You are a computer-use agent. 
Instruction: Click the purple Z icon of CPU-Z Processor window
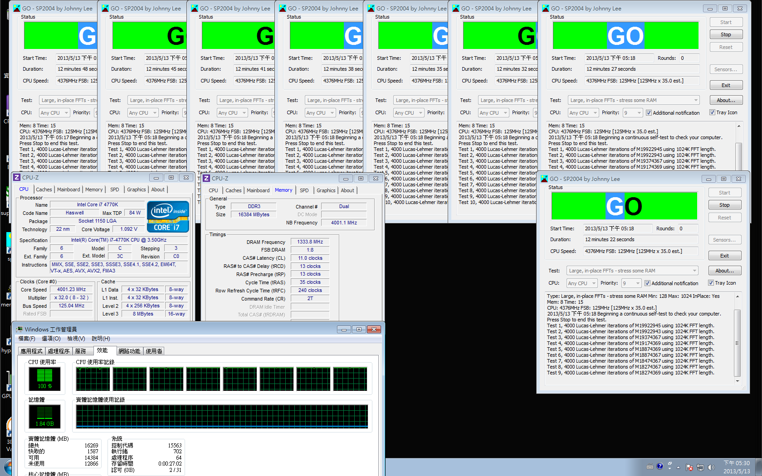pyautogui.click(x=17, y=177)
